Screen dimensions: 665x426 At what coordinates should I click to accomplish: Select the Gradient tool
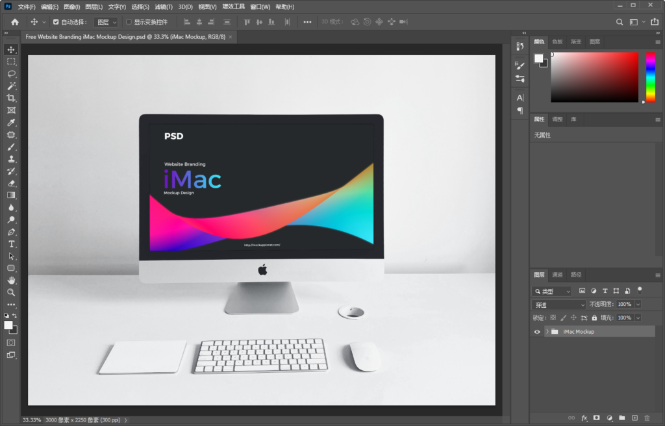[x=11, y=195]
